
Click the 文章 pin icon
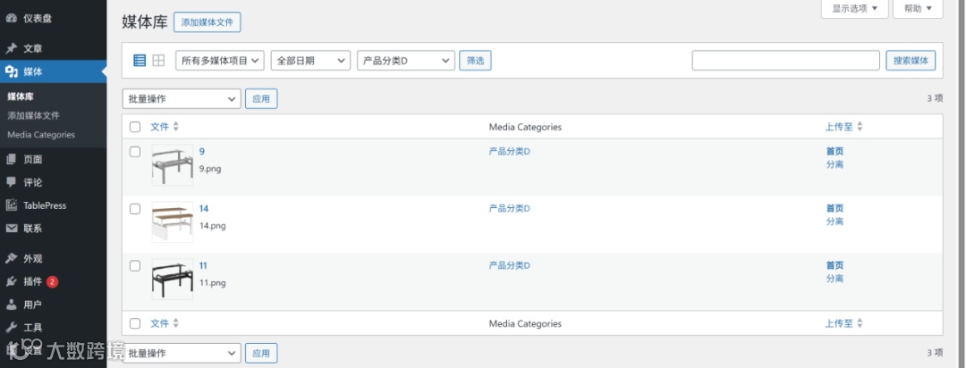[x=11, y=48]
